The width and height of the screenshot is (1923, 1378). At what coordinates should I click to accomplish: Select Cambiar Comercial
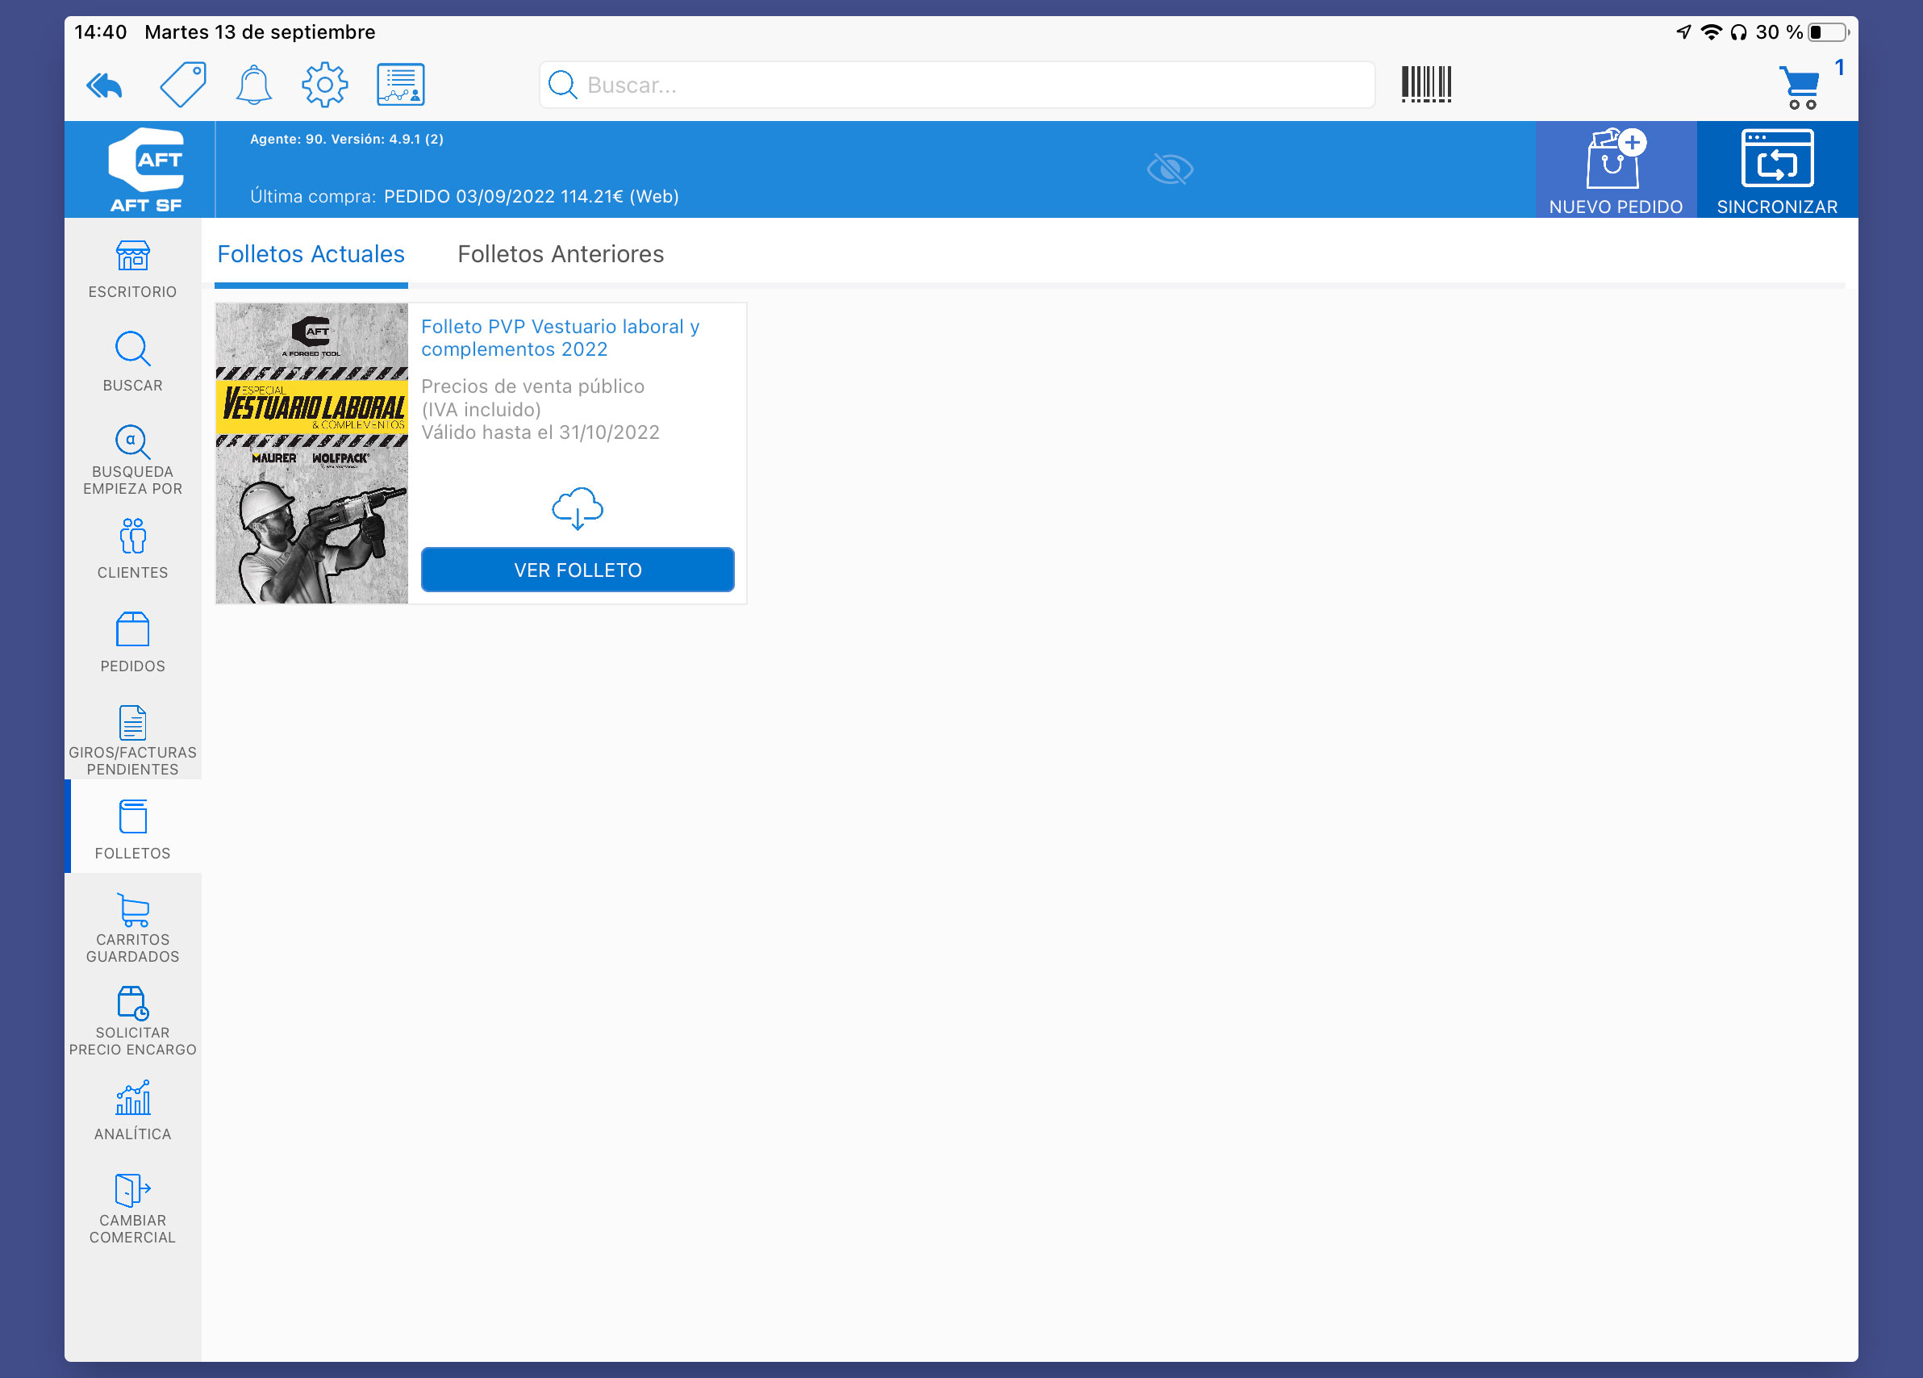pyautogui.click(x=133, y=1209)
